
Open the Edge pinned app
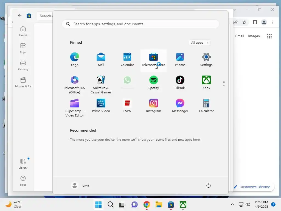(75, 60)
